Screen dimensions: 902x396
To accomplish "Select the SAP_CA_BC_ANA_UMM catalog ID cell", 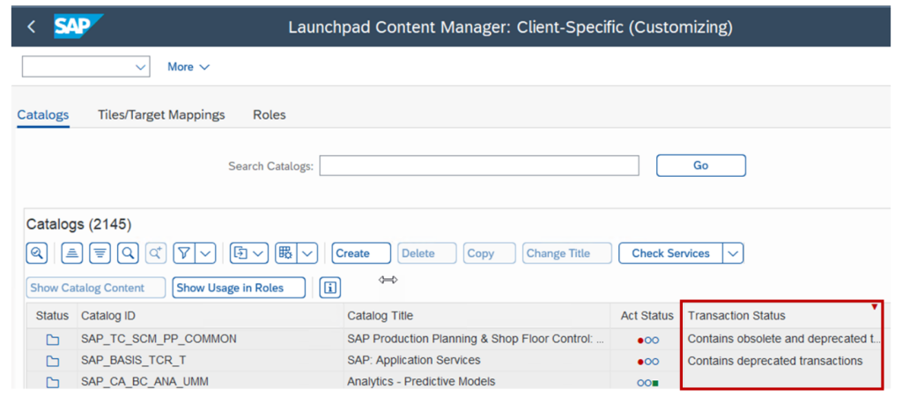I will pyautogui.click(x=211, y=381).
